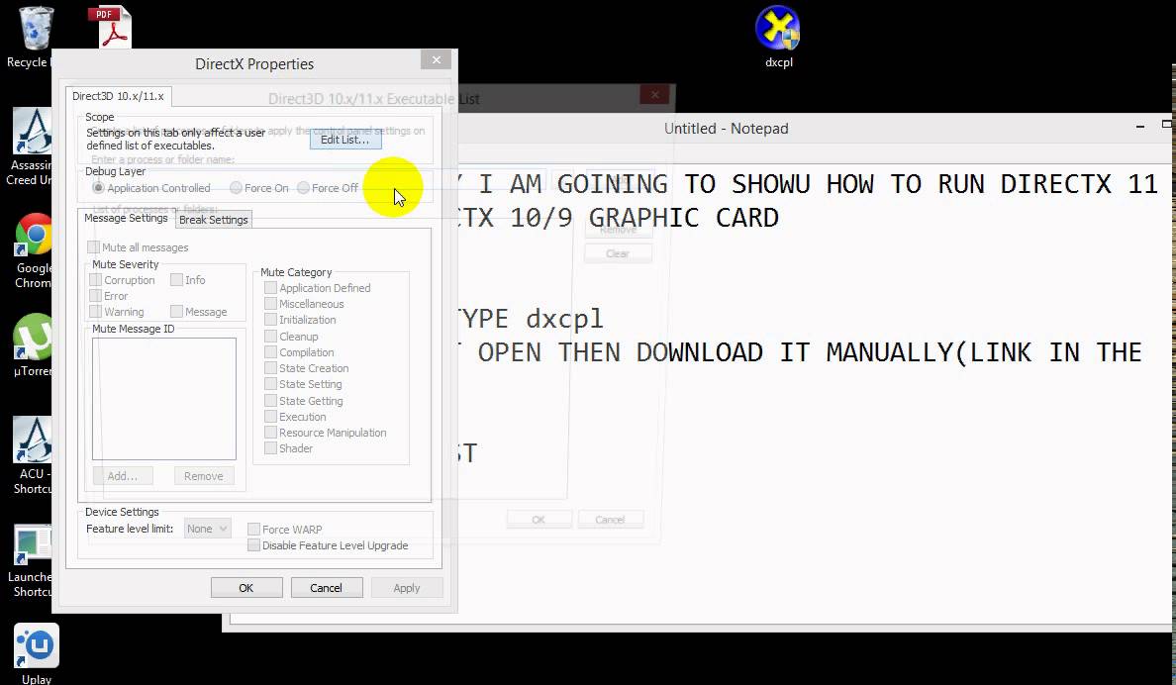Select Application Controlled radio button
1176x685 pixels.
point(98,187)
